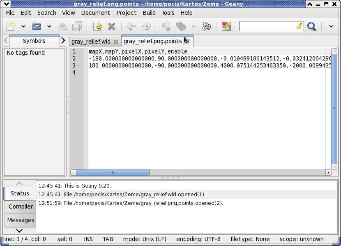
Task: Click line number 2 in margin
Action: tap(74, 58)
